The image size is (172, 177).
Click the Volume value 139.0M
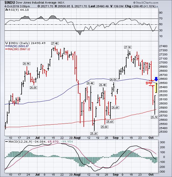118,6
